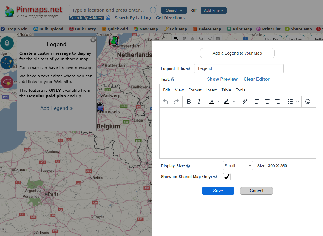Click Drop A Pin in toolbar
Viewport: 323px width, 236px height.
point(14,29)
